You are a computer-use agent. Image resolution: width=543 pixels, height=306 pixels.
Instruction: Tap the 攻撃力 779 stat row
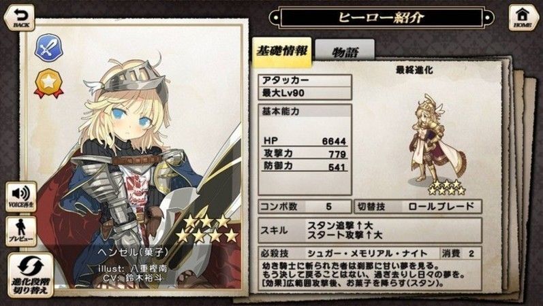(305, 154)
